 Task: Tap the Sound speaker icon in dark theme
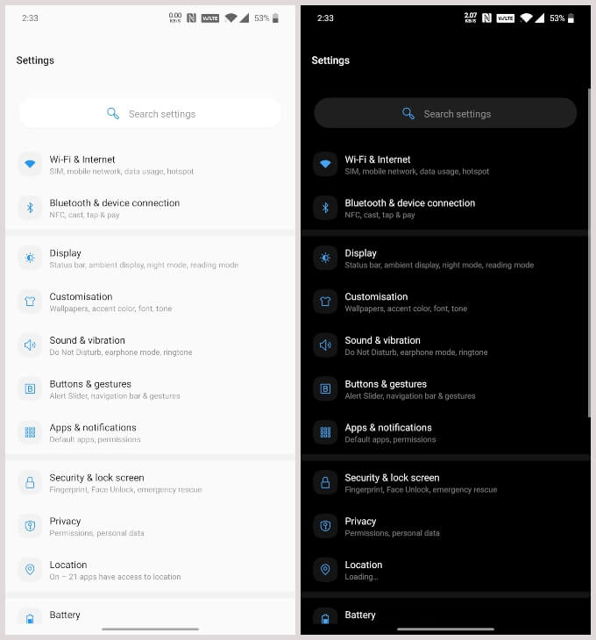pos(325,345)
